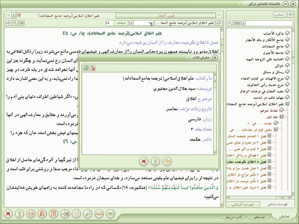Open the tab list down-arrow dropdown
The image size is (299, 224).
[x=14, y=15]
